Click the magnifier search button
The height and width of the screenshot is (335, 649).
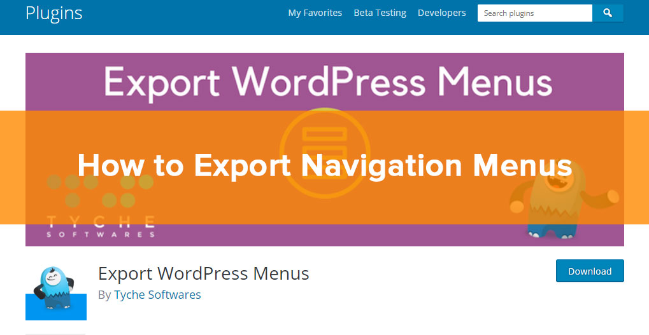pyautogui.click(x=608, y=13)
